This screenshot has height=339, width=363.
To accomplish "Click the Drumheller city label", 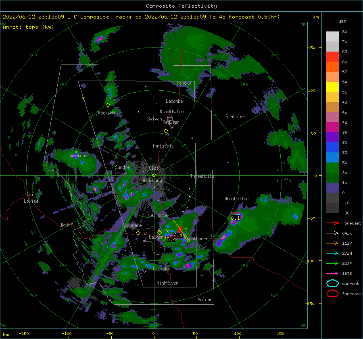I will (236, 199).
